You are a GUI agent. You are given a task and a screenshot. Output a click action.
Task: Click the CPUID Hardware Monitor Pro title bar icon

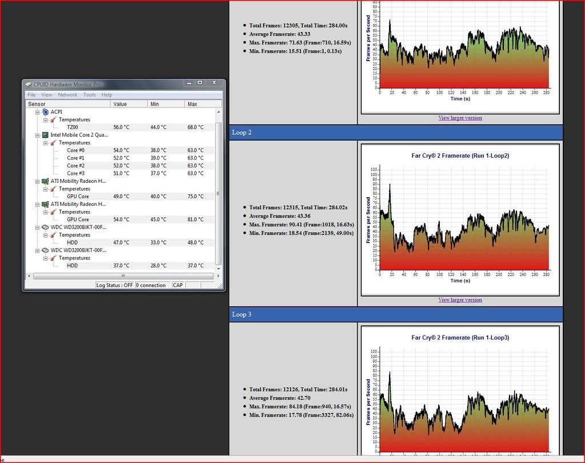click(x=29, y=84)
